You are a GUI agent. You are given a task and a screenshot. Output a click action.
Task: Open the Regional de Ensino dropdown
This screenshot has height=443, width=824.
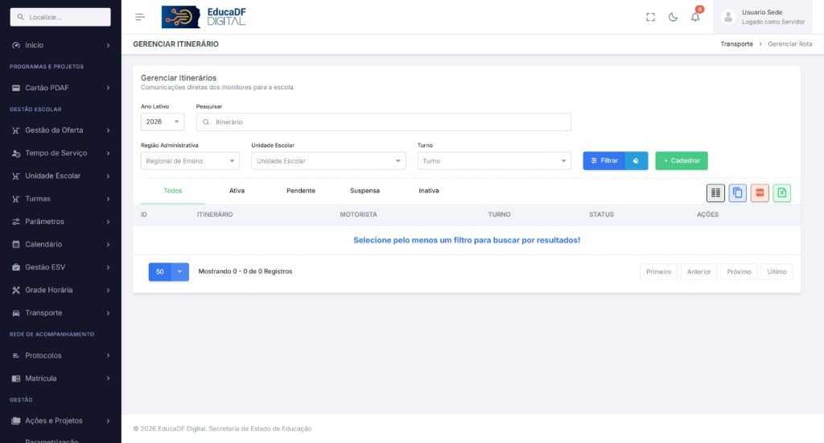pyautogui.click(x=190, y=161)
